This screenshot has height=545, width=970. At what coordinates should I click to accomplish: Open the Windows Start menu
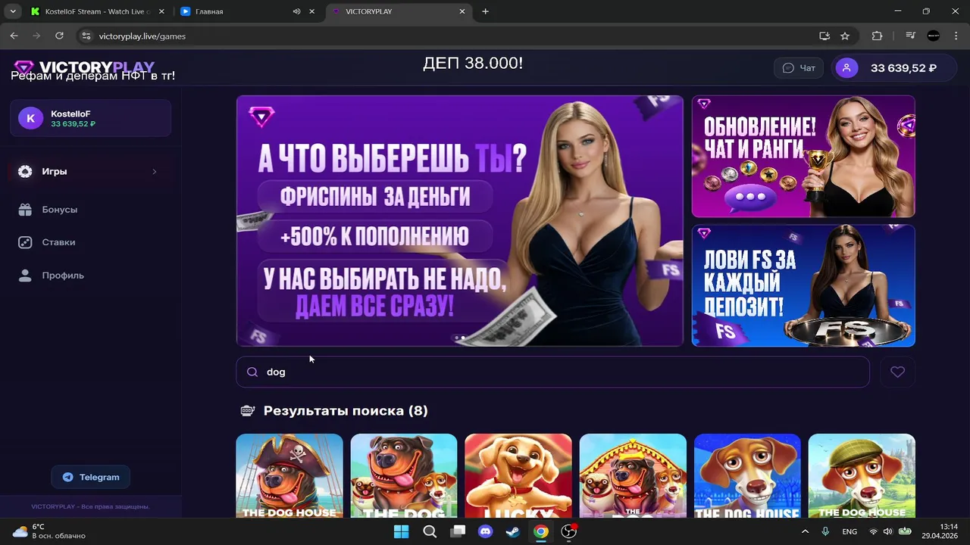click(x=401, y=531)
